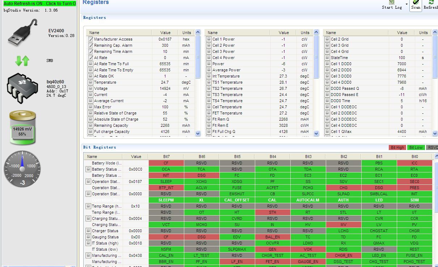Click the lock icon beside StateTime
The image size is (438, 267).
327,58
